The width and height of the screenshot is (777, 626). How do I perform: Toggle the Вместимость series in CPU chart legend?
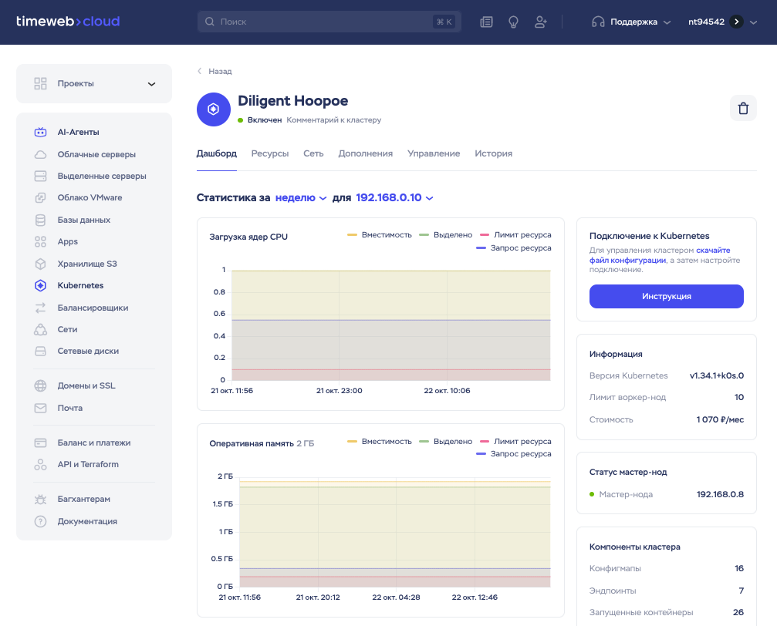tap(380, 234)
